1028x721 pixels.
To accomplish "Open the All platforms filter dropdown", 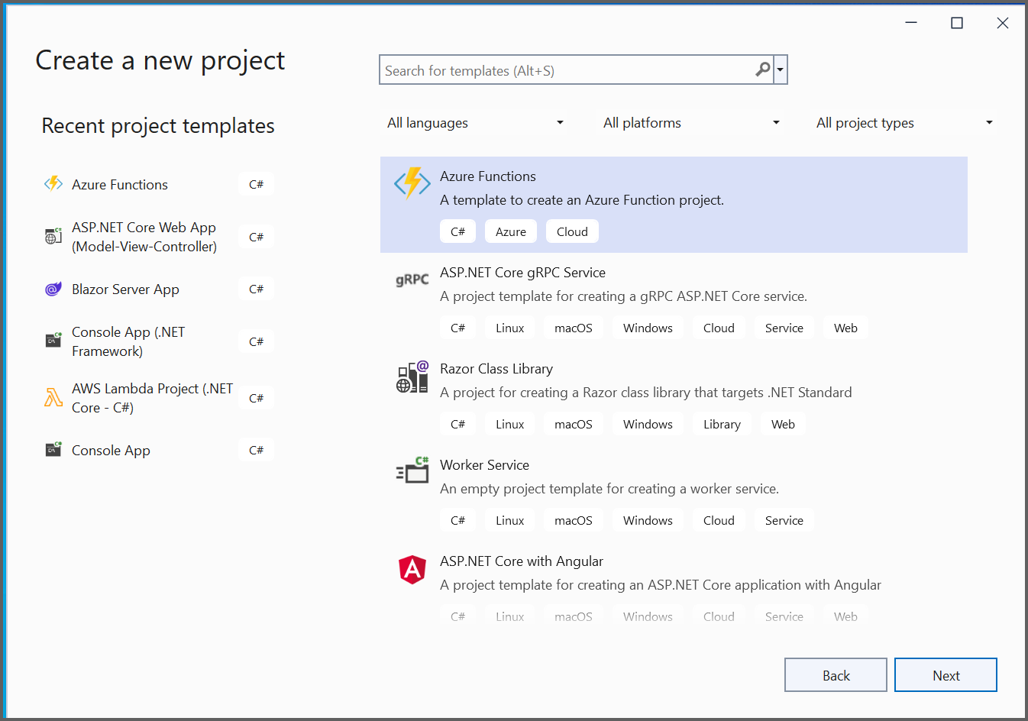I will click(690, 123).
